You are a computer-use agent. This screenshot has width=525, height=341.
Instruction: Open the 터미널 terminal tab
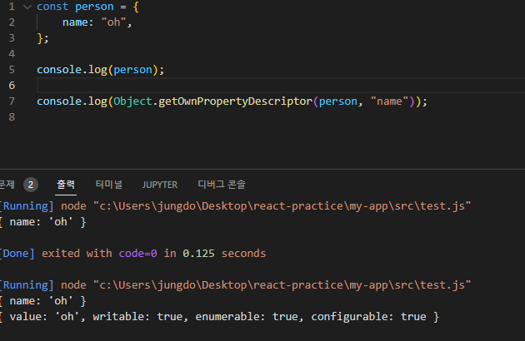109,184
